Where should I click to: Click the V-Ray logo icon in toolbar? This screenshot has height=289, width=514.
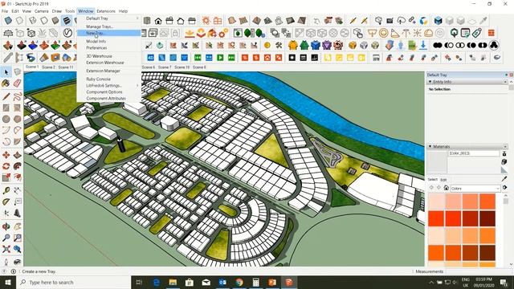(67, 33)
